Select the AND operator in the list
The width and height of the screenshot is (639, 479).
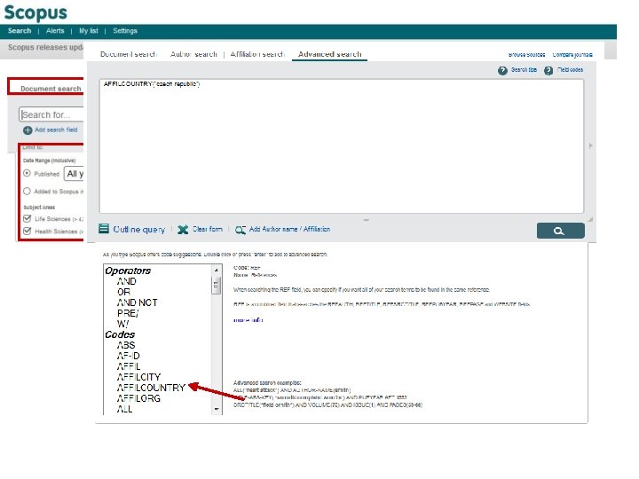point(126,281)
